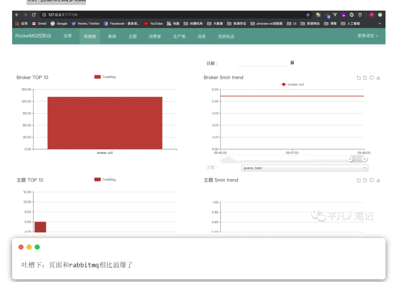Click zoom reset icon in 主题 5min trend
The height and width of the screenshot is (282, 398).
pyautogui.click(x=365, y=180)
